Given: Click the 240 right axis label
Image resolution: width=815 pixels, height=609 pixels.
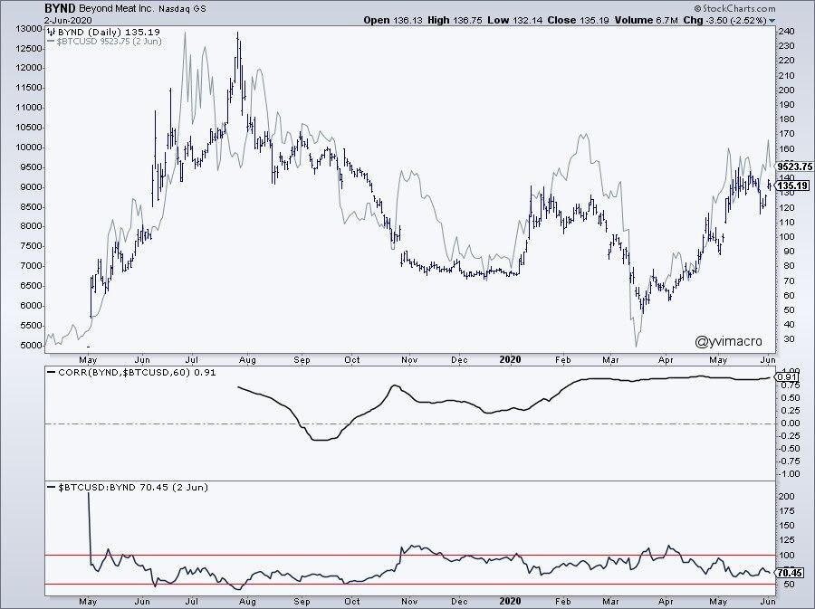Looking at the screenshot, I should [786, 31].
